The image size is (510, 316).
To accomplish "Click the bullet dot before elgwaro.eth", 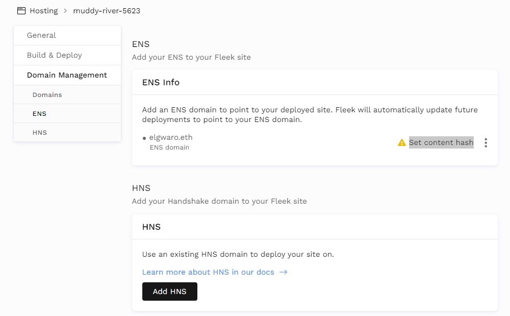I will (x=144, y=138).
